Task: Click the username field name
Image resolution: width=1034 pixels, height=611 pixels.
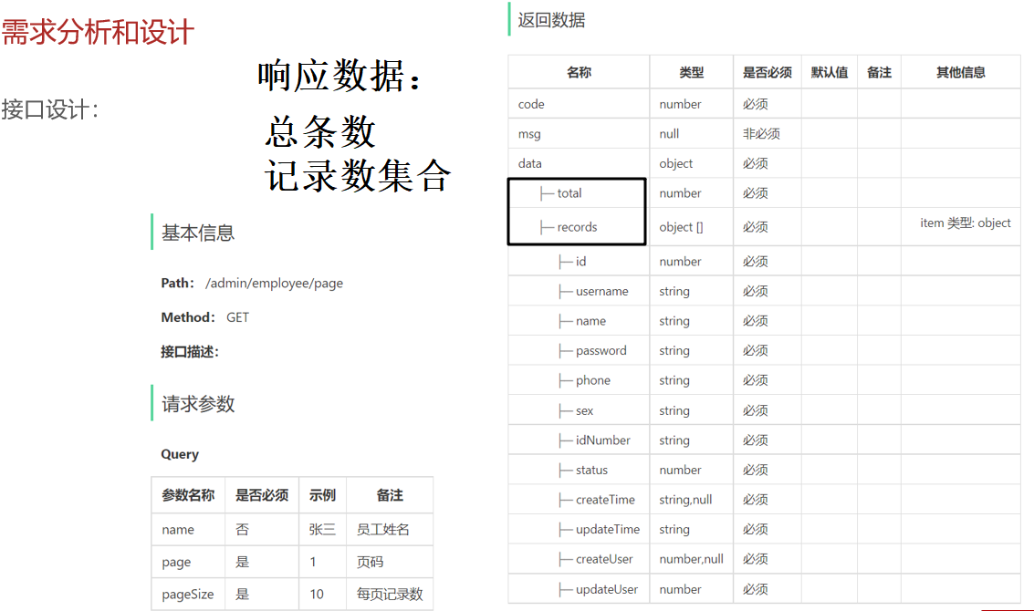Action: click(x=602, y=291)
